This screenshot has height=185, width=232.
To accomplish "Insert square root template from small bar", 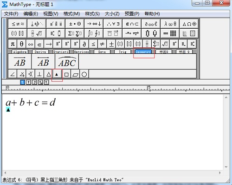I will pos(165,44).
